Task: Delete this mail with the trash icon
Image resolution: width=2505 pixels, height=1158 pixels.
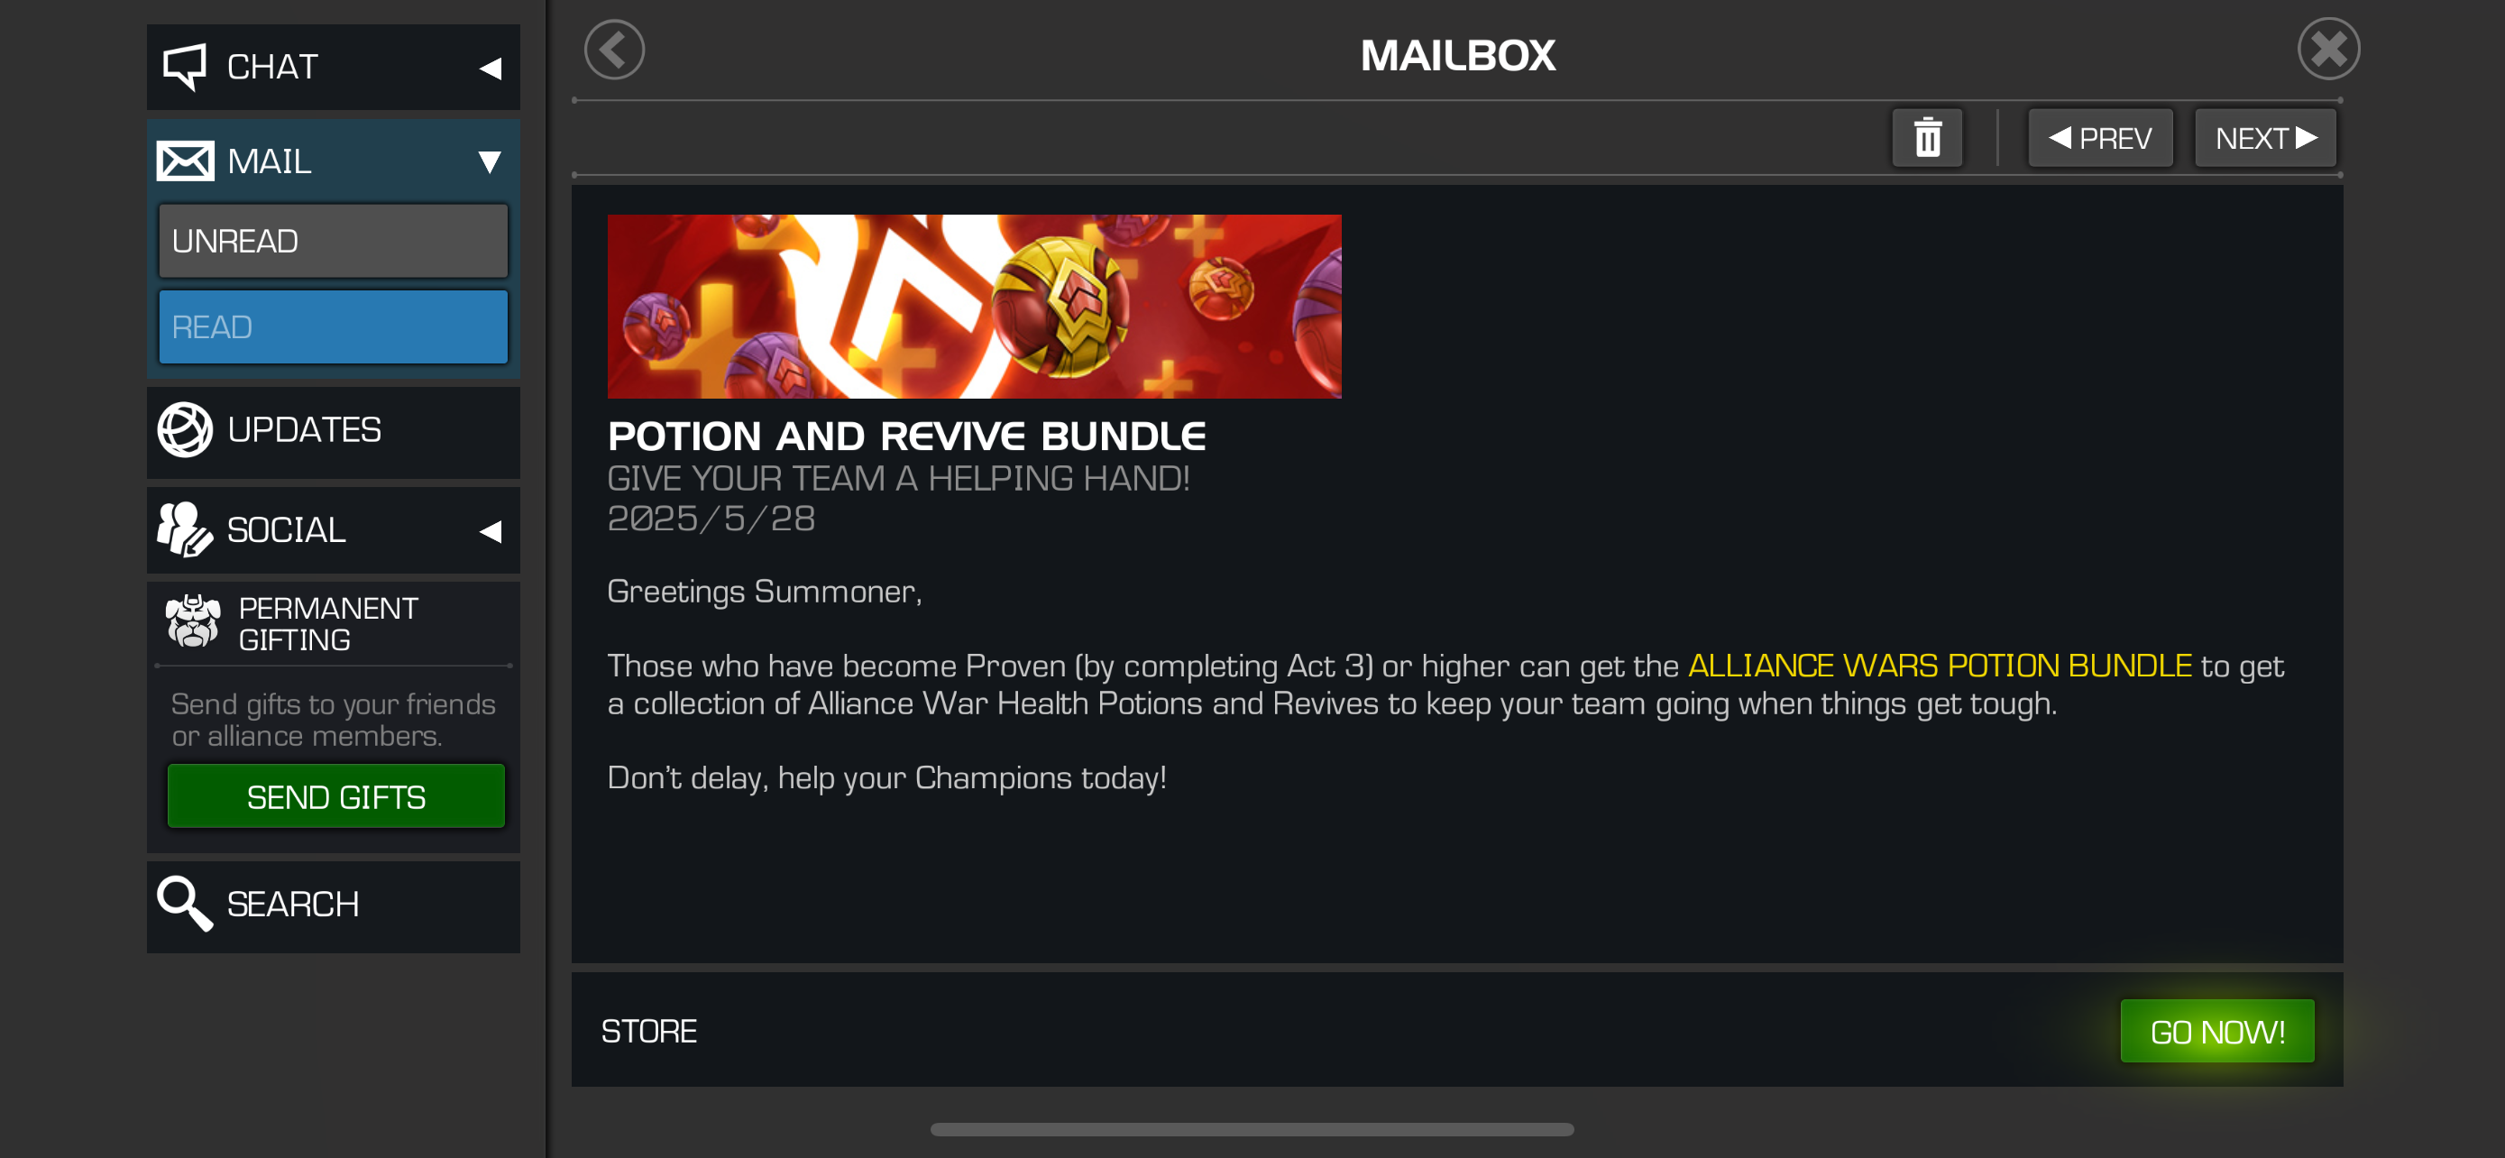Action: click(1926, 138)
